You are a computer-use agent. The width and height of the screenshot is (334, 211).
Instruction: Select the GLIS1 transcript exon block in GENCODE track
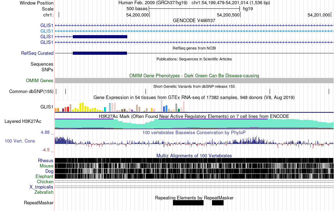click(100, 37)
